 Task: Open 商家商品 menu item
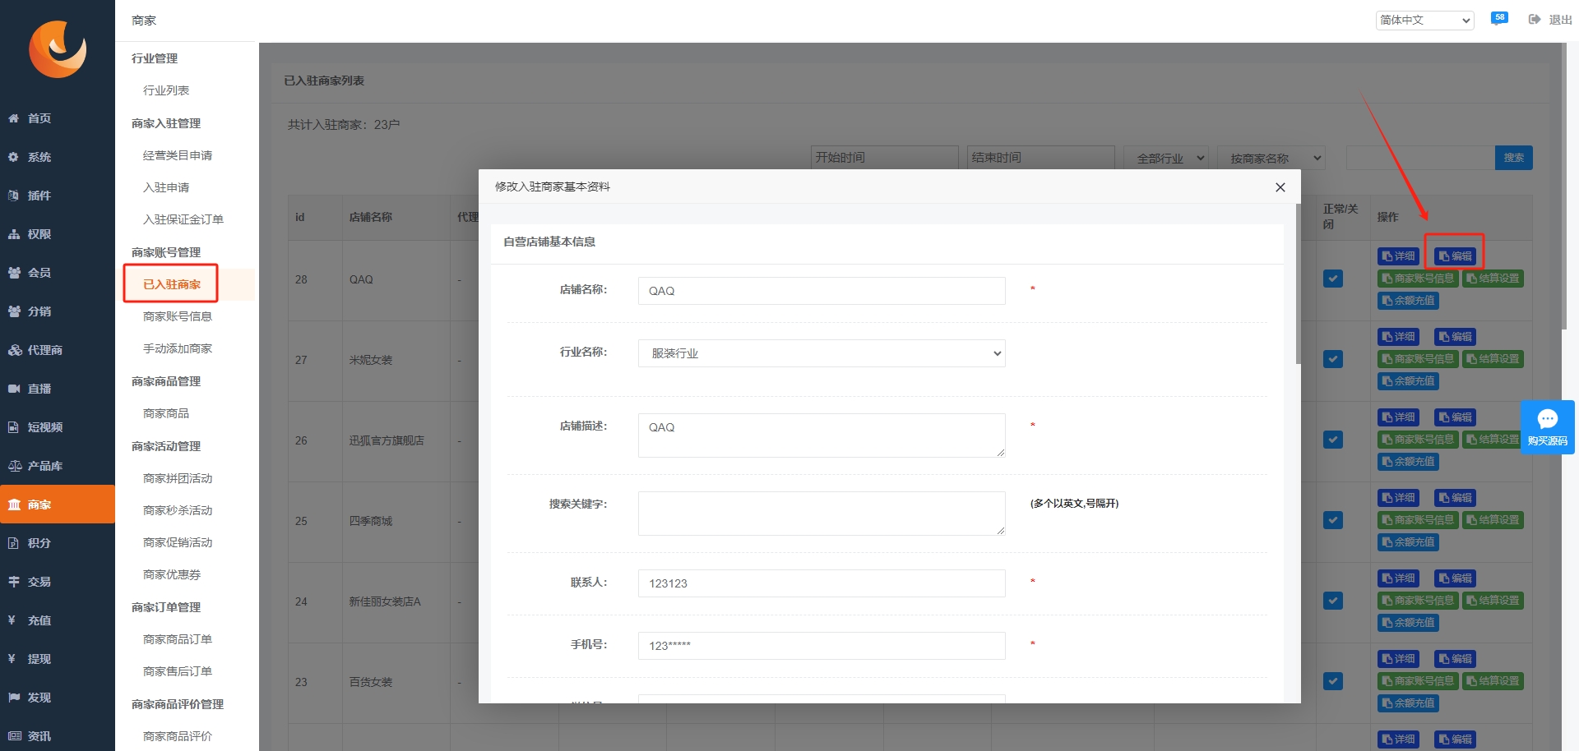click(166, 413)
